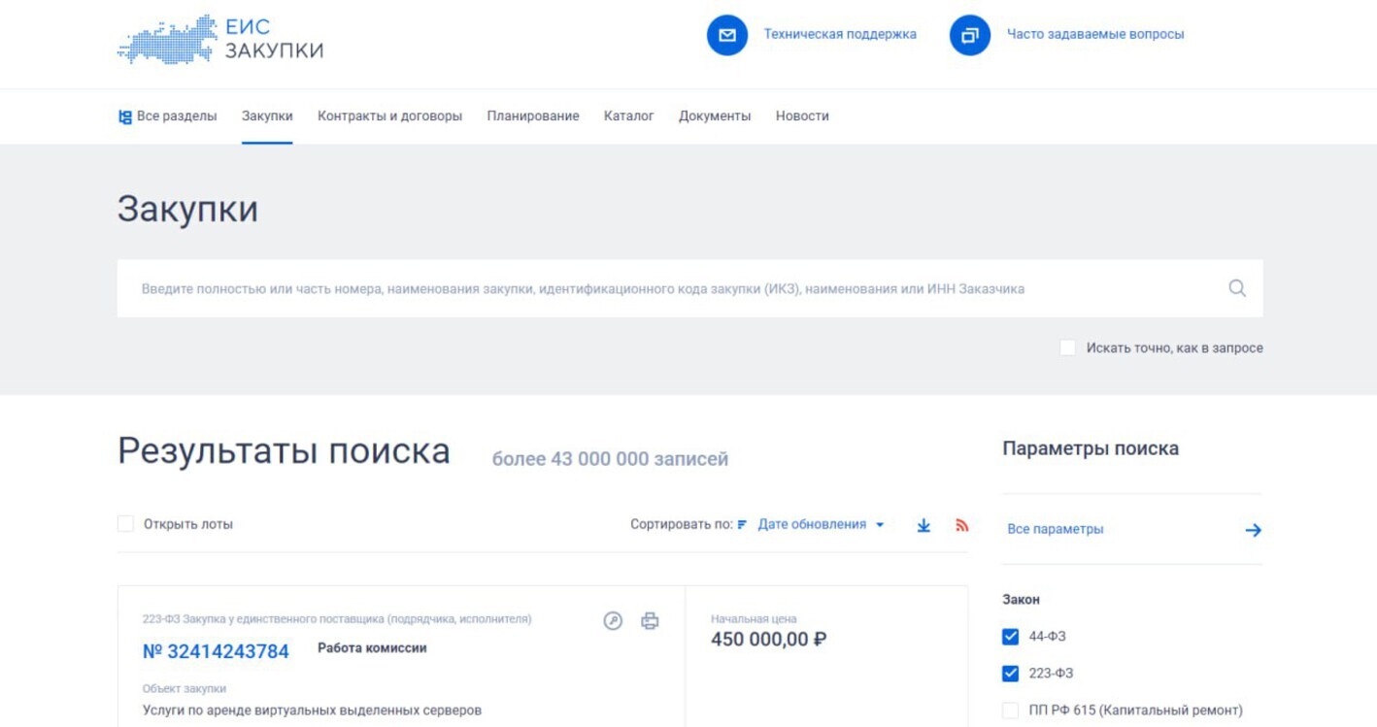
Task: Click into the purchase search input field
Action: click(670, 288)
